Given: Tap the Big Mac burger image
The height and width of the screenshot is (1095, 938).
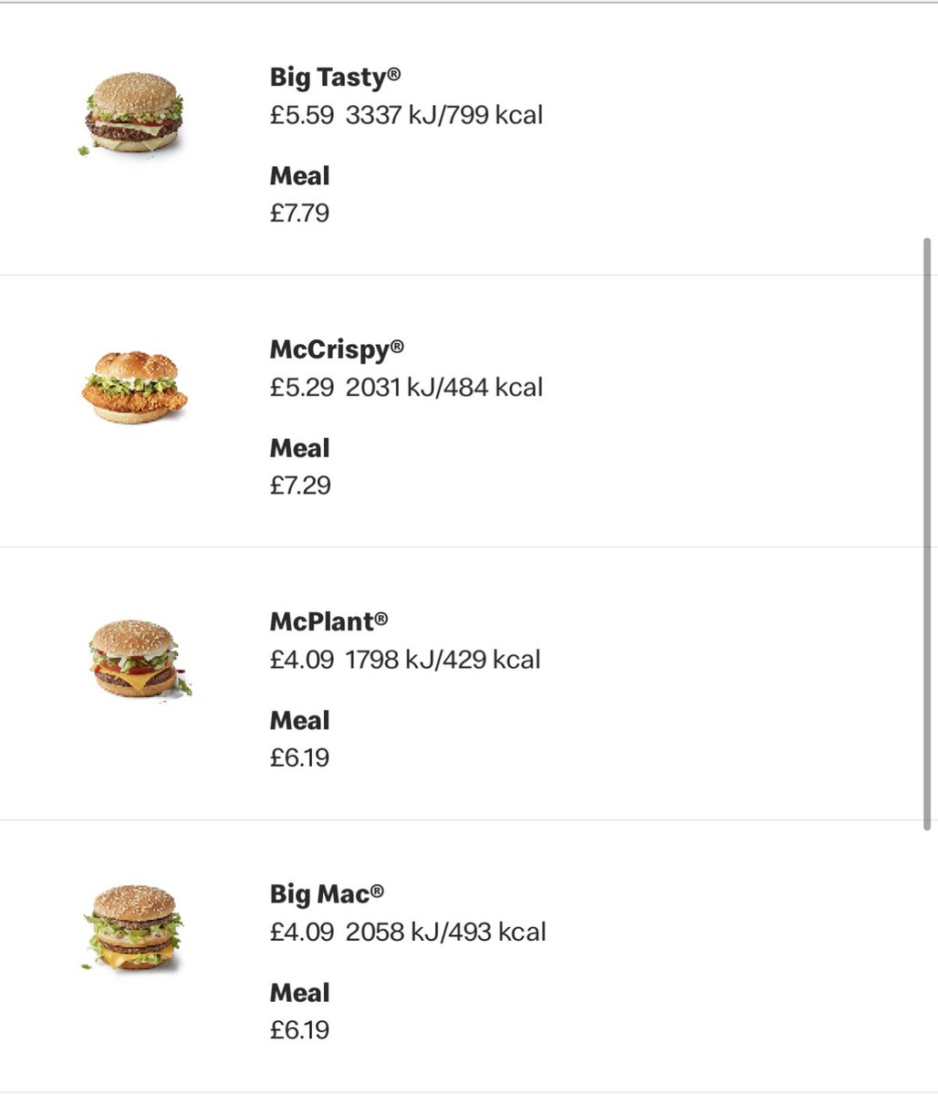Looking at the screenshot, I should (x=134, y=928).
